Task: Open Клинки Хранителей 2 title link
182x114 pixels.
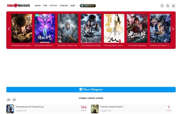Action: tap(112, 107)
